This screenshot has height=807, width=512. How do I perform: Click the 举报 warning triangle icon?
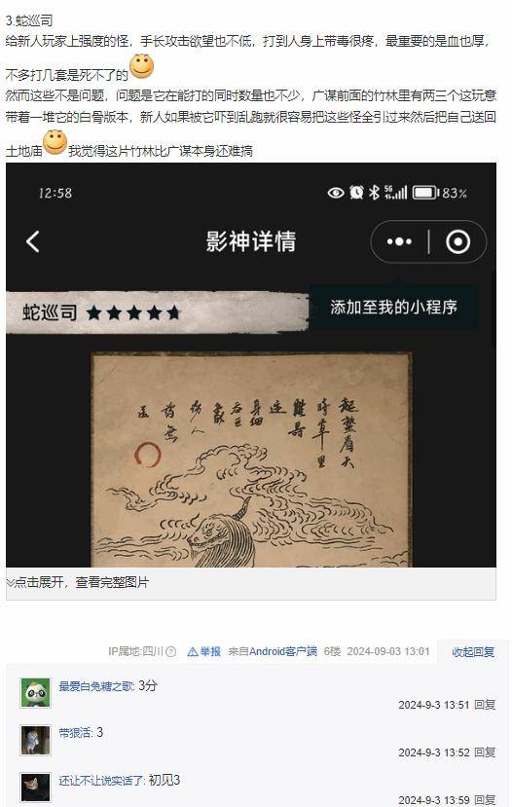click(x=193, y=652)
